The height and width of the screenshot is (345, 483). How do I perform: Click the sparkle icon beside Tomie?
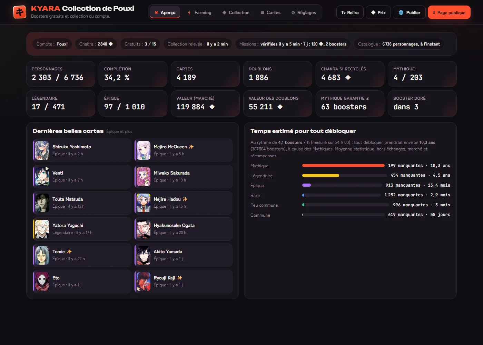[x=69, y=252]
